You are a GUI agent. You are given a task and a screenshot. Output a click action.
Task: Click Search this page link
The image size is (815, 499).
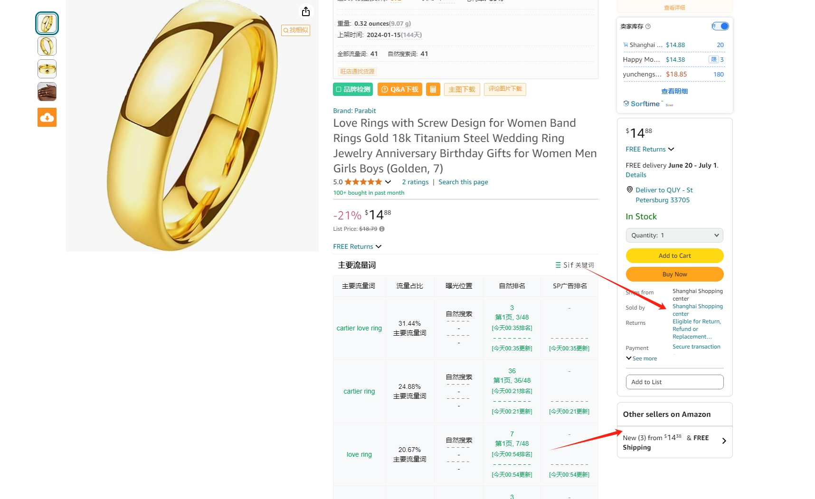click(463, 182)
